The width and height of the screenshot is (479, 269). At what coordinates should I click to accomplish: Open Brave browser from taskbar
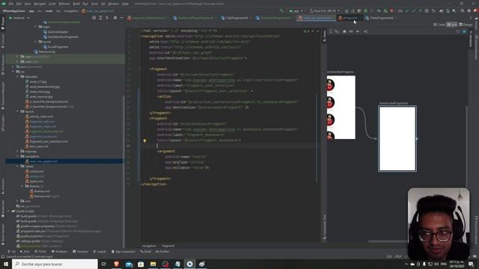click(x=117, y=264)
